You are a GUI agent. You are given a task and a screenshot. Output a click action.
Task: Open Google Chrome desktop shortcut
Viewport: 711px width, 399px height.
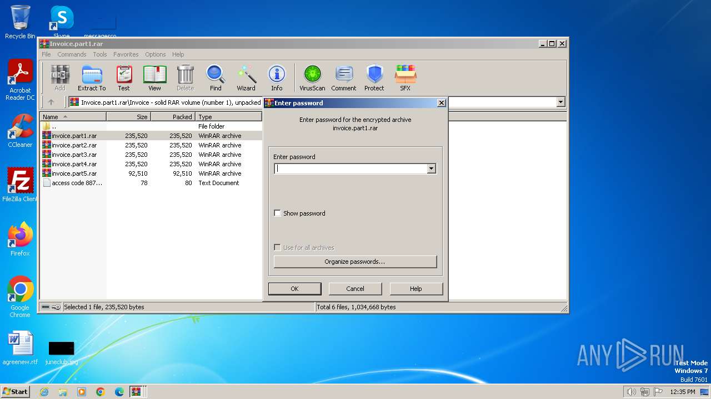click(20, 297)
